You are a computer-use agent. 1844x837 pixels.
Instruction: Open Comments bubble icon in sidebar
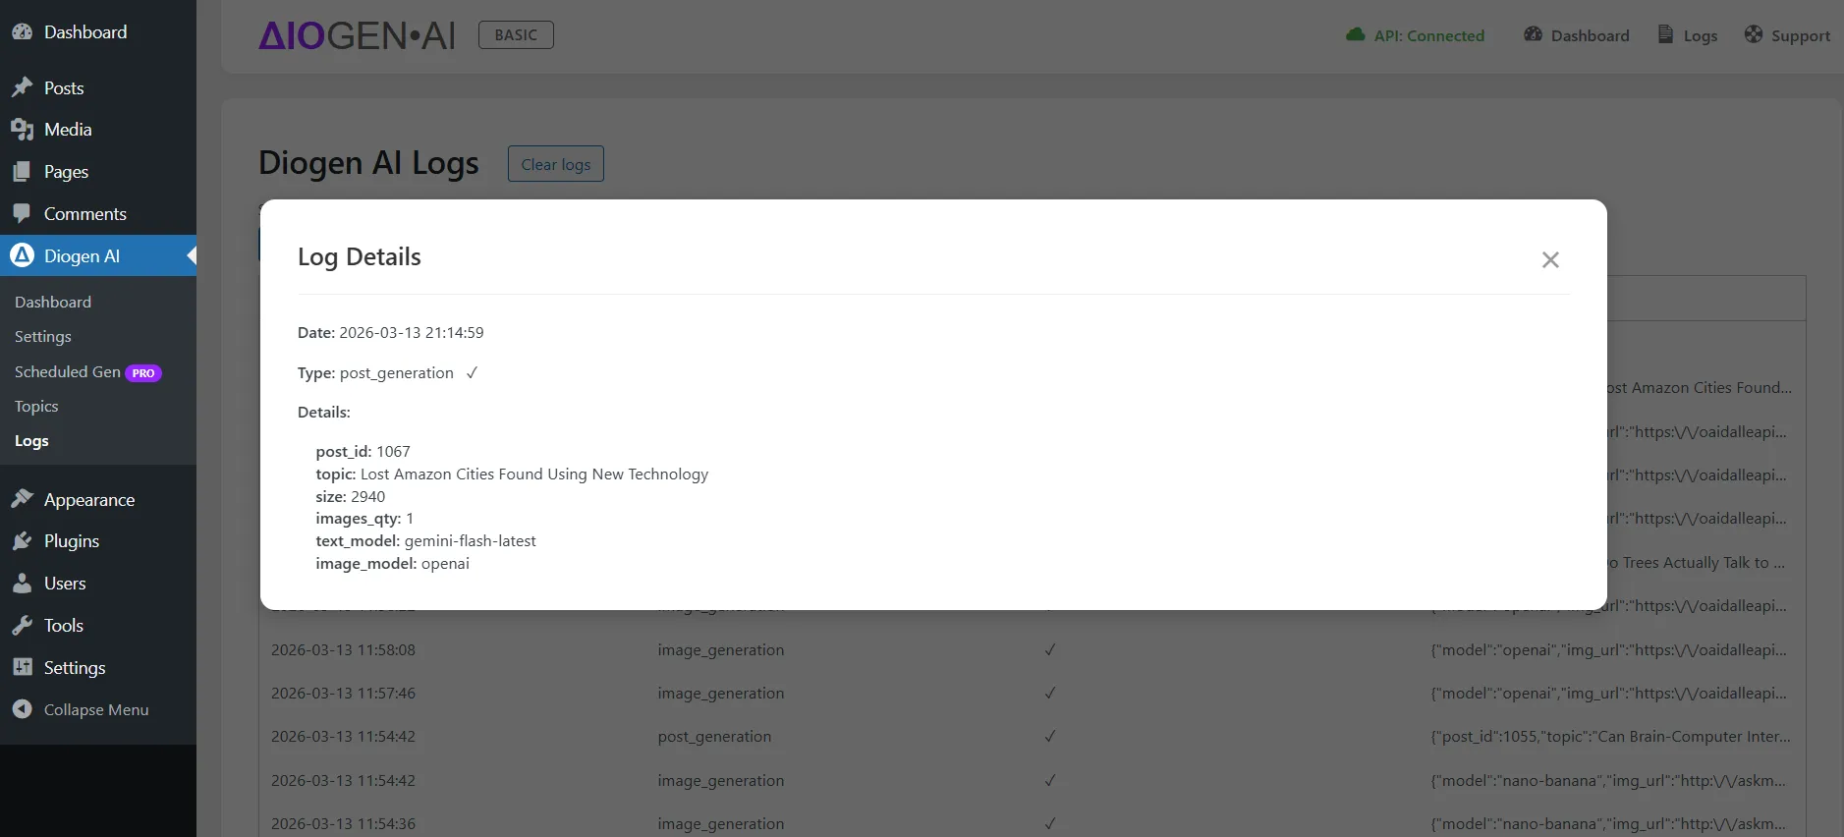[x=22, y=213]
